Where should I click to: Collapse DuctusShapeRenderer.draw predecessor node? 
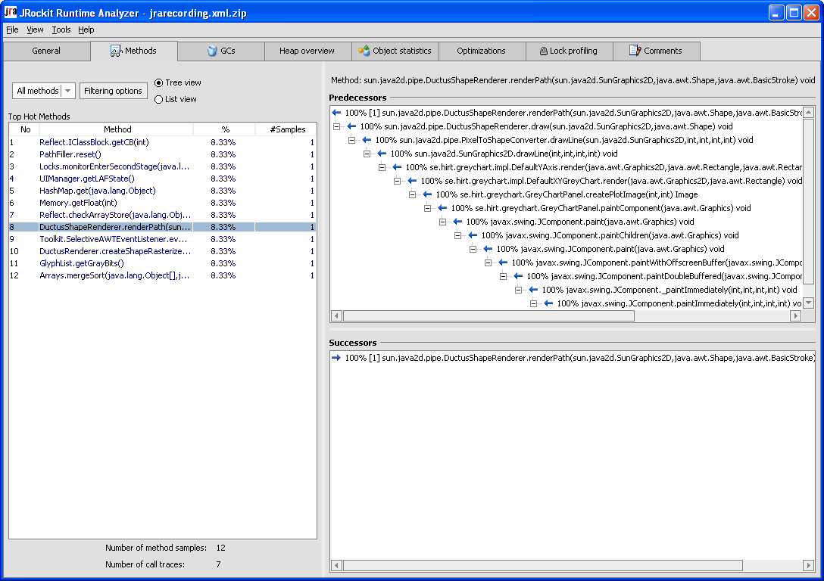(336, 126)
